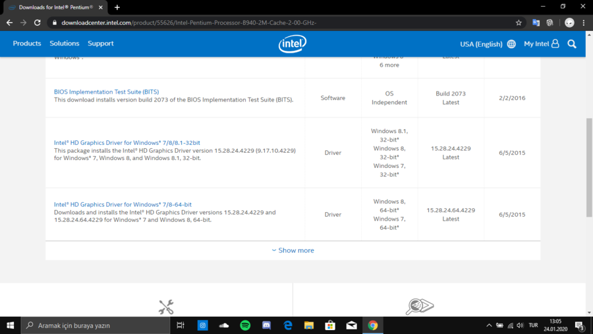Open Spotify from the taskbar
This screenshot has width=593, height=334.
click(245, 325)
